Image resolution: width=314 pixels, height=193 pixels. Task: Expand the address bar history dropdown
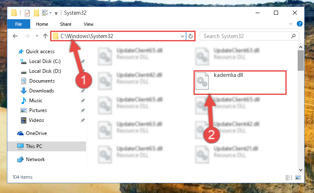pos(182,36)
